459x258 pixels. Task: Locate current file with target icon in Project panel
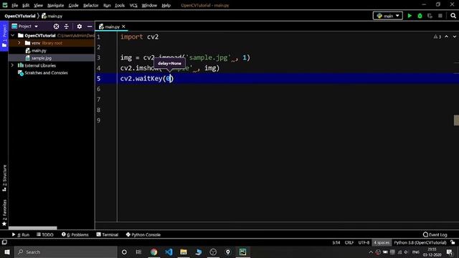pos(56,27)
